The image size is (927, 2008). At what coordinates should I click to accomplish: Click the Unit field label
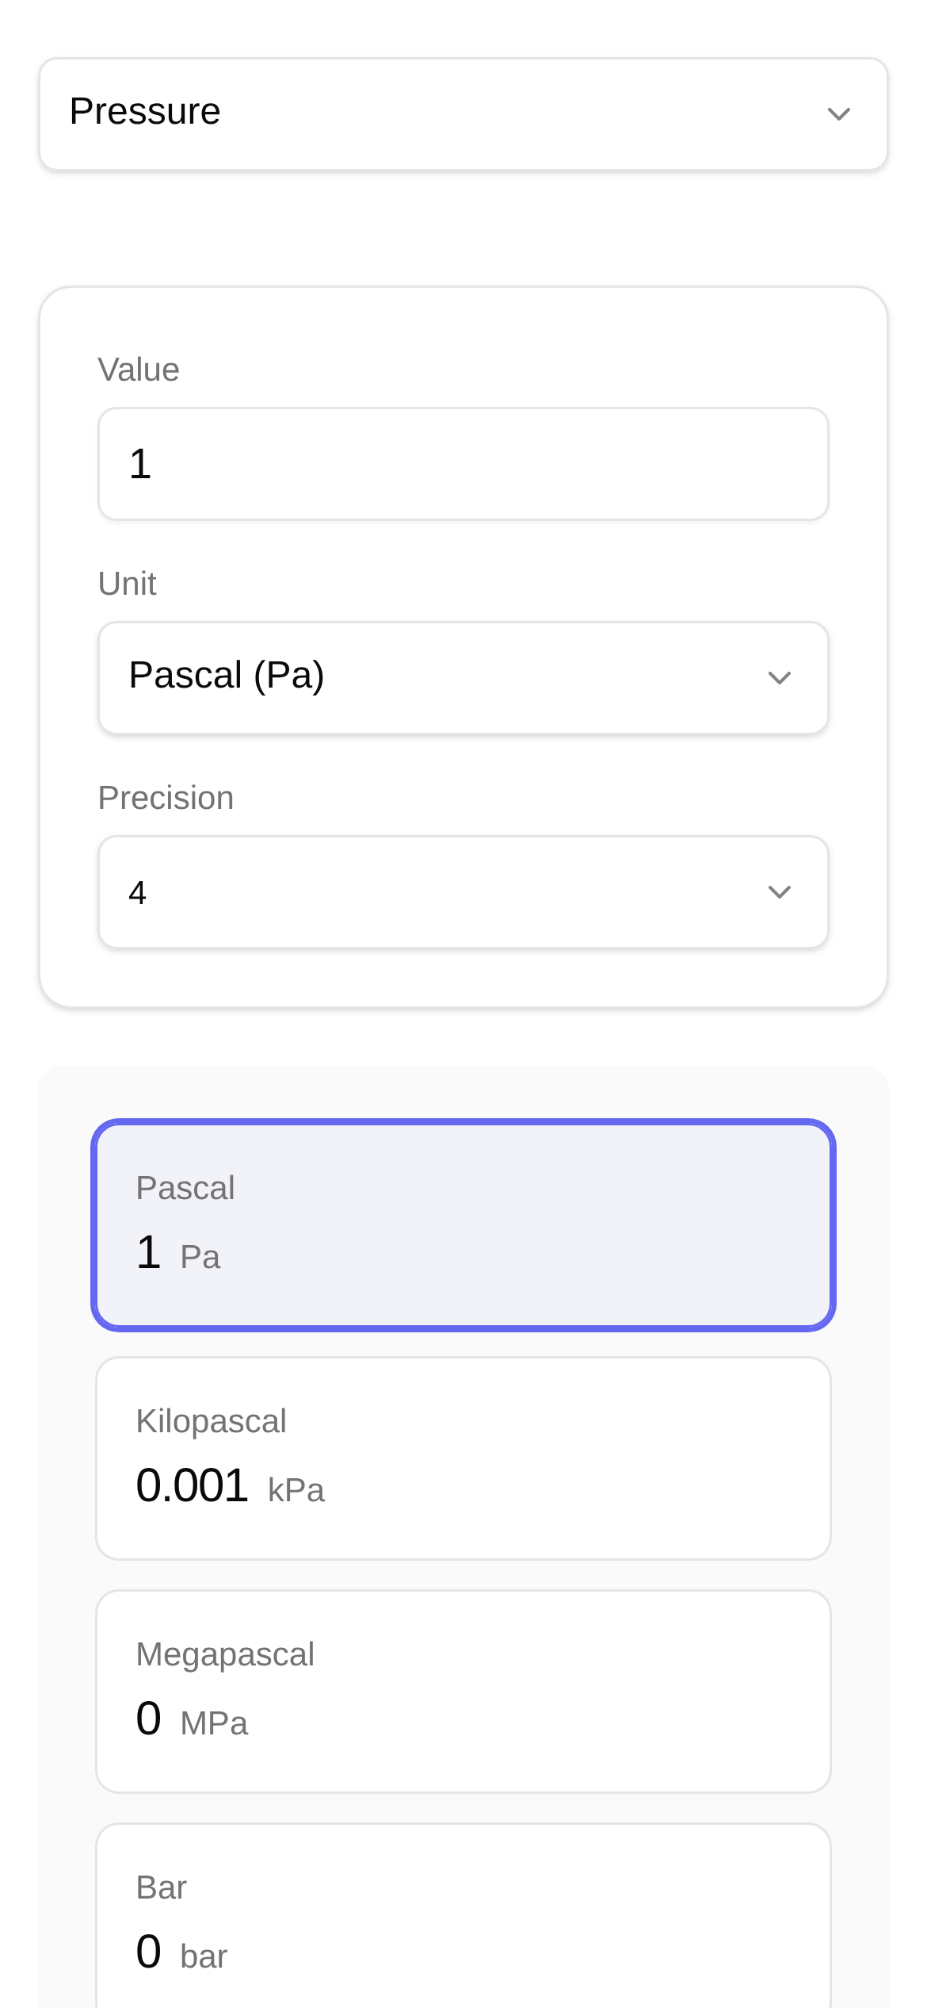point(127,584)
